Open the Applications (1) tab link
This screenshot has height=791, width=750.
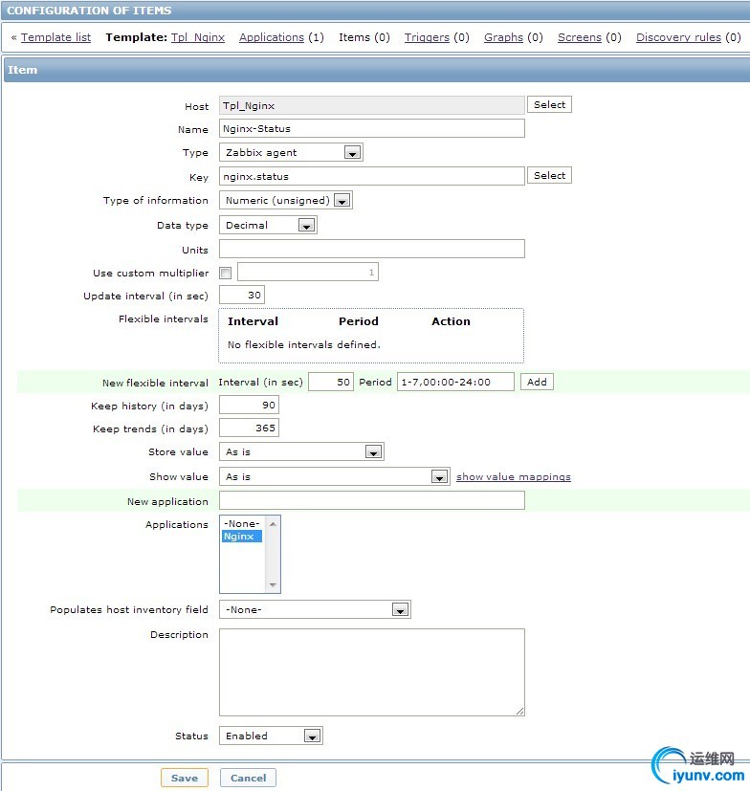pyautogui.click(x=272, y=37)
